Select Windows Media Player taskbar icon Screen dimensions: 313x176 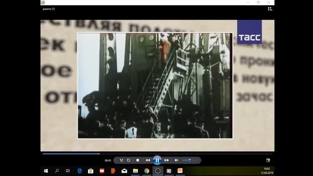click(169, 171)
